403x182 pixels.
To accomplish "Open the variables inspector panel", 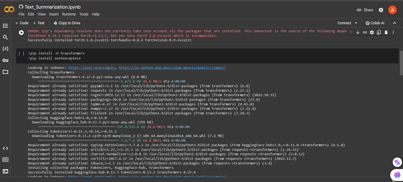I will (5, 49).
